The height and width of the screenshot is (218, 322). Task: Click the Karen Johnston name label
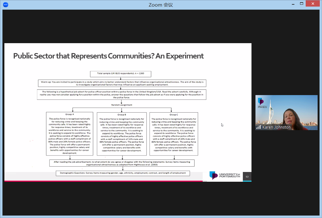[x=276, y=127]
